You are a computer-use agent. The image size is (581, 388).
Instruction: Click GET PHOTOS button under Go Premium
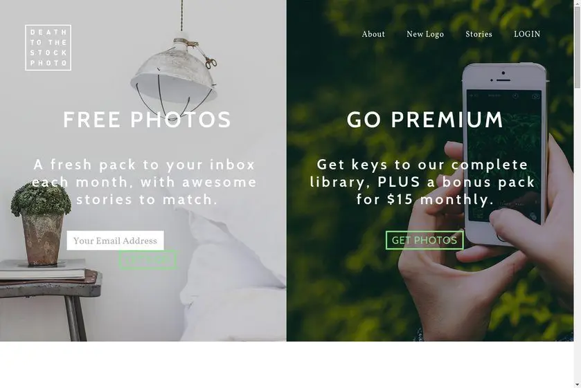pyautogui.click(x=424, y=240)
